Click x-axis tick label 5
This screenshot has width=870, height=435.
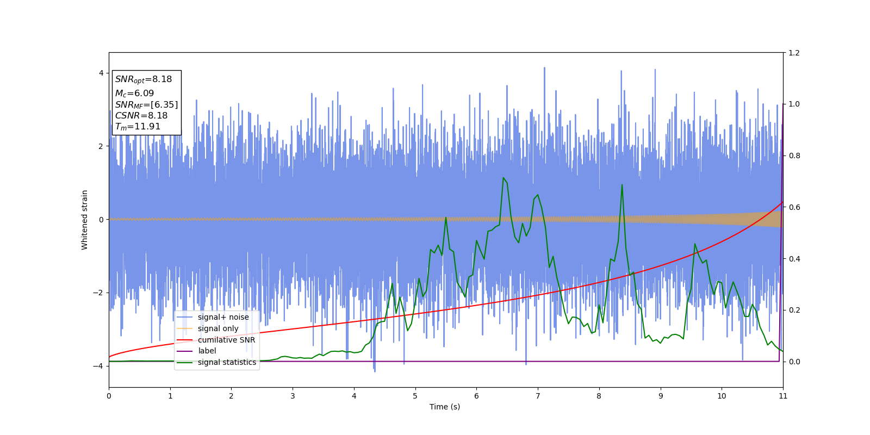[415, 396]
